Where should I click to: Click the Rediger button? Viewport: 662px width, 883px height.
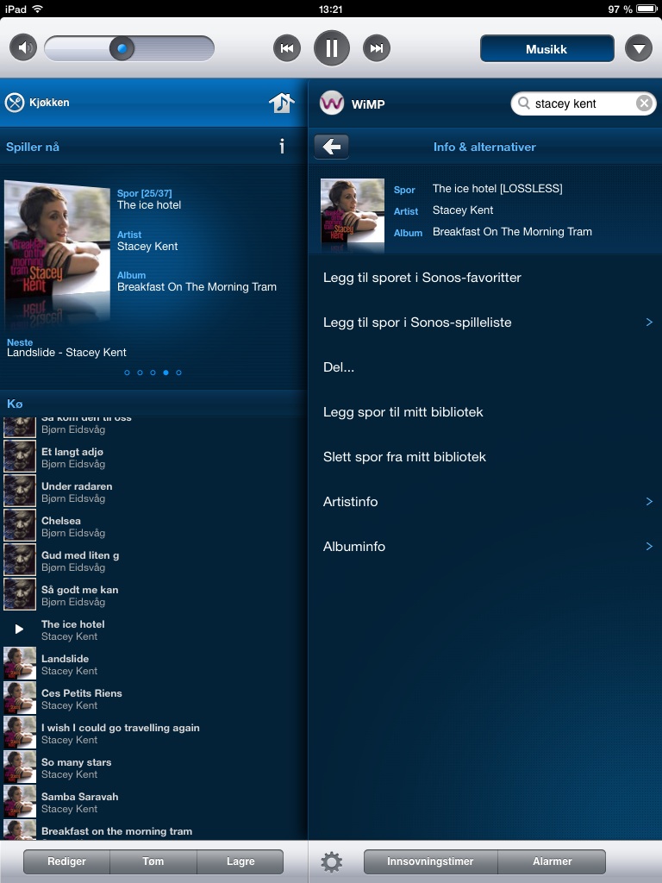(x=66, y=861)
